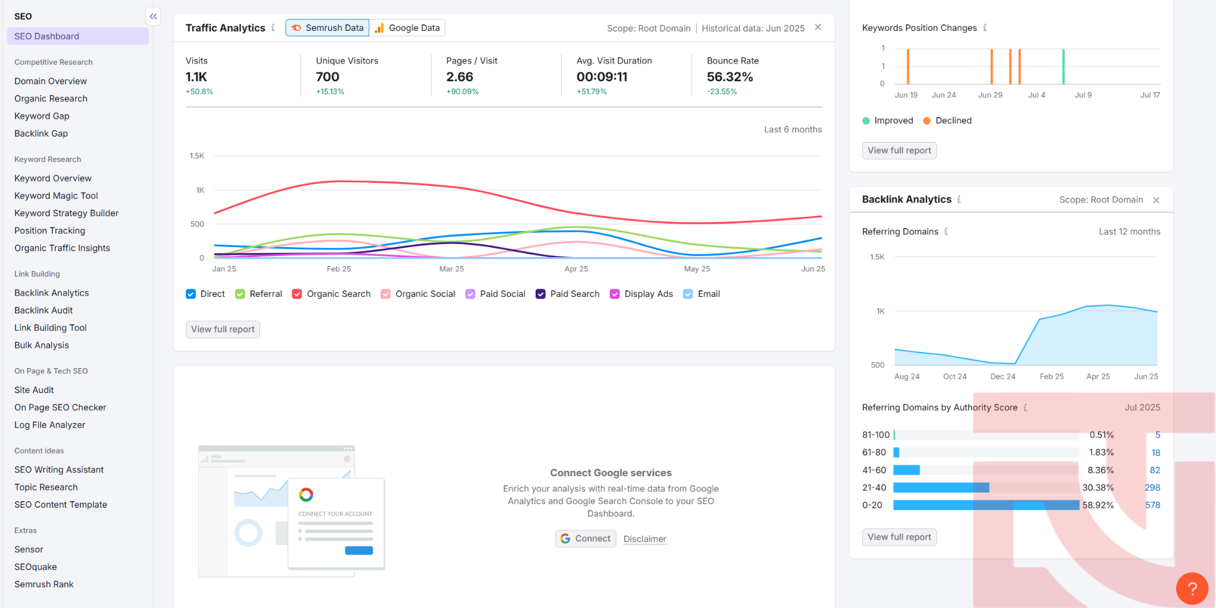Click the Connect Google services button
Image resolution: width=1216 pixels, height=608 pixels.
(x=585, y=539)
